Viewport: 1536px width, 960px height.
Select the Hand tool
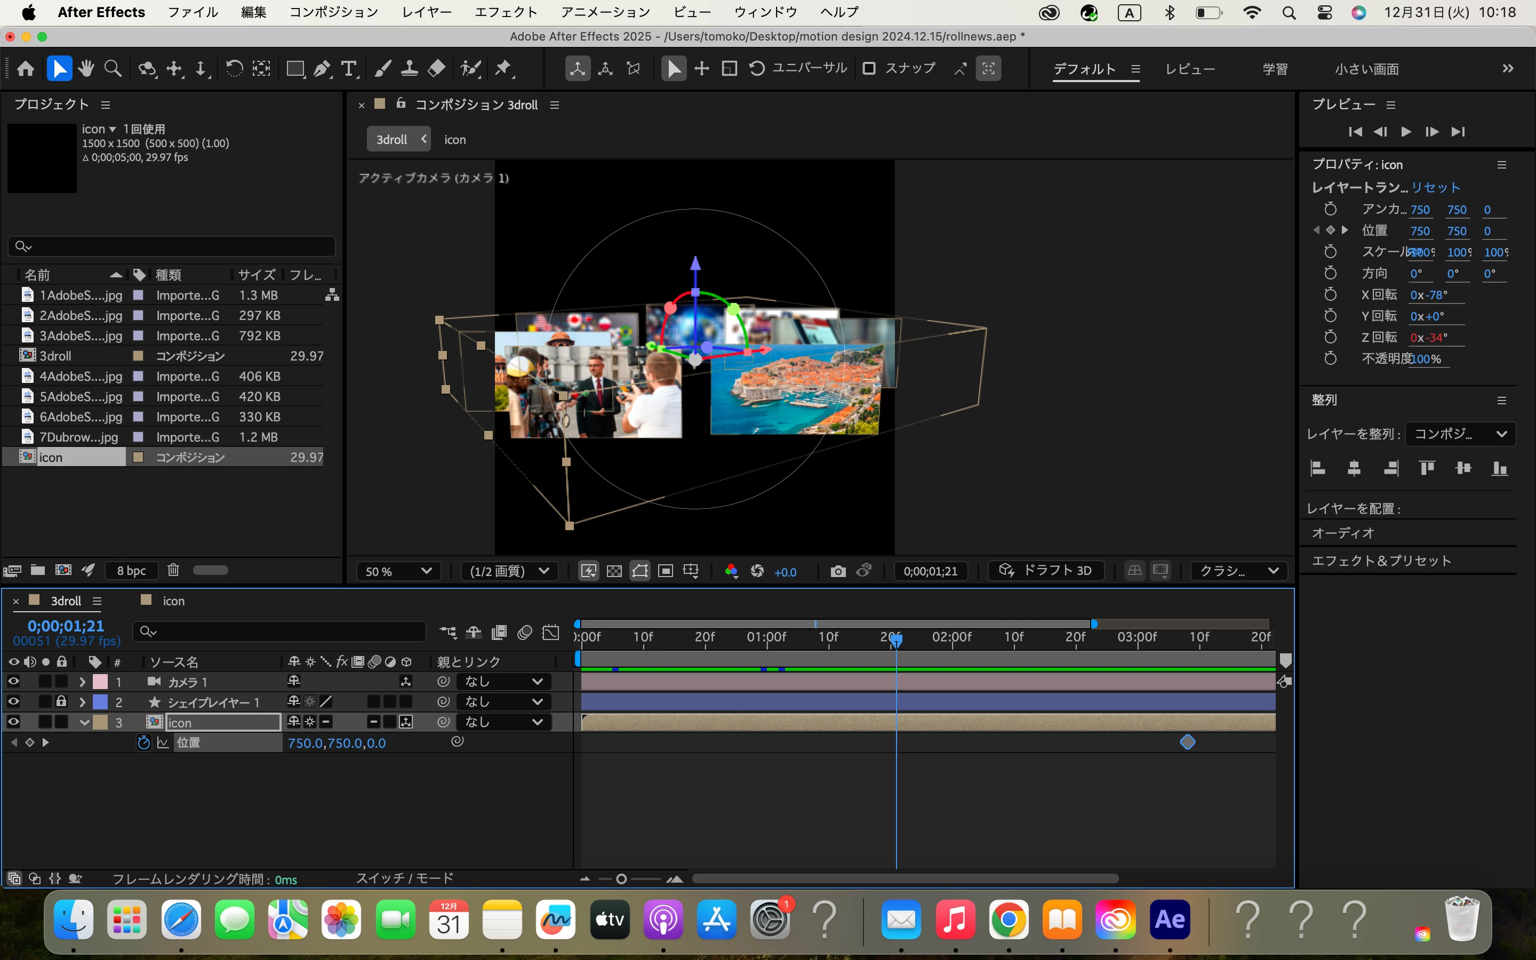click(86, 69)
